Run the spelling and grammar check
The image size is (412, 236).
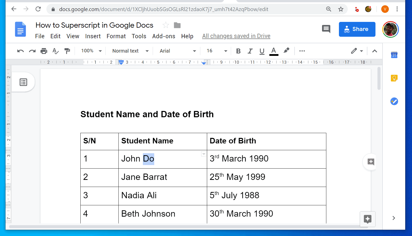click(55, 51)
